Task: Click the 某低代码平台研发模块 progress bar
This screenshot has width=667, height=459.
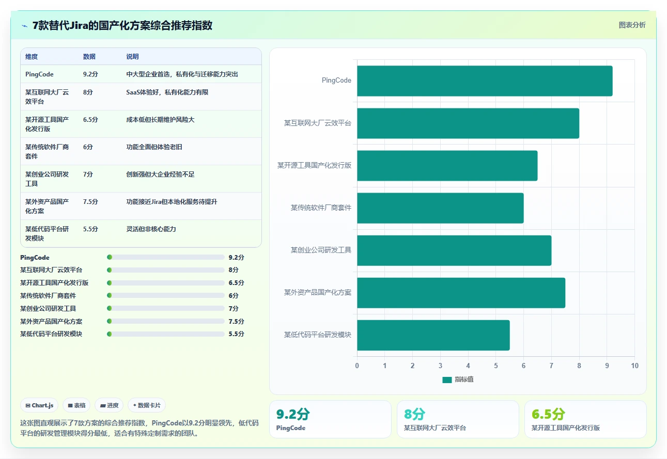Action: pos(165,334)
